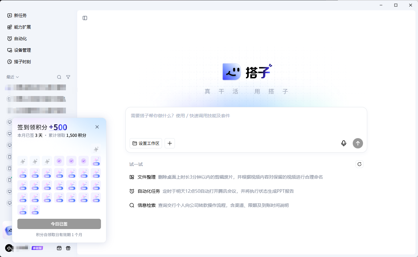This screenshot has width=418, height=257.
Task: Open 能力扩展 in the sidebar
Action: coord(19,27)
